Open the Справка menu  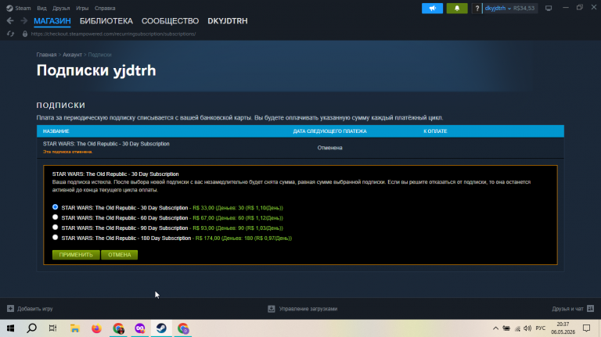[105, 8]
